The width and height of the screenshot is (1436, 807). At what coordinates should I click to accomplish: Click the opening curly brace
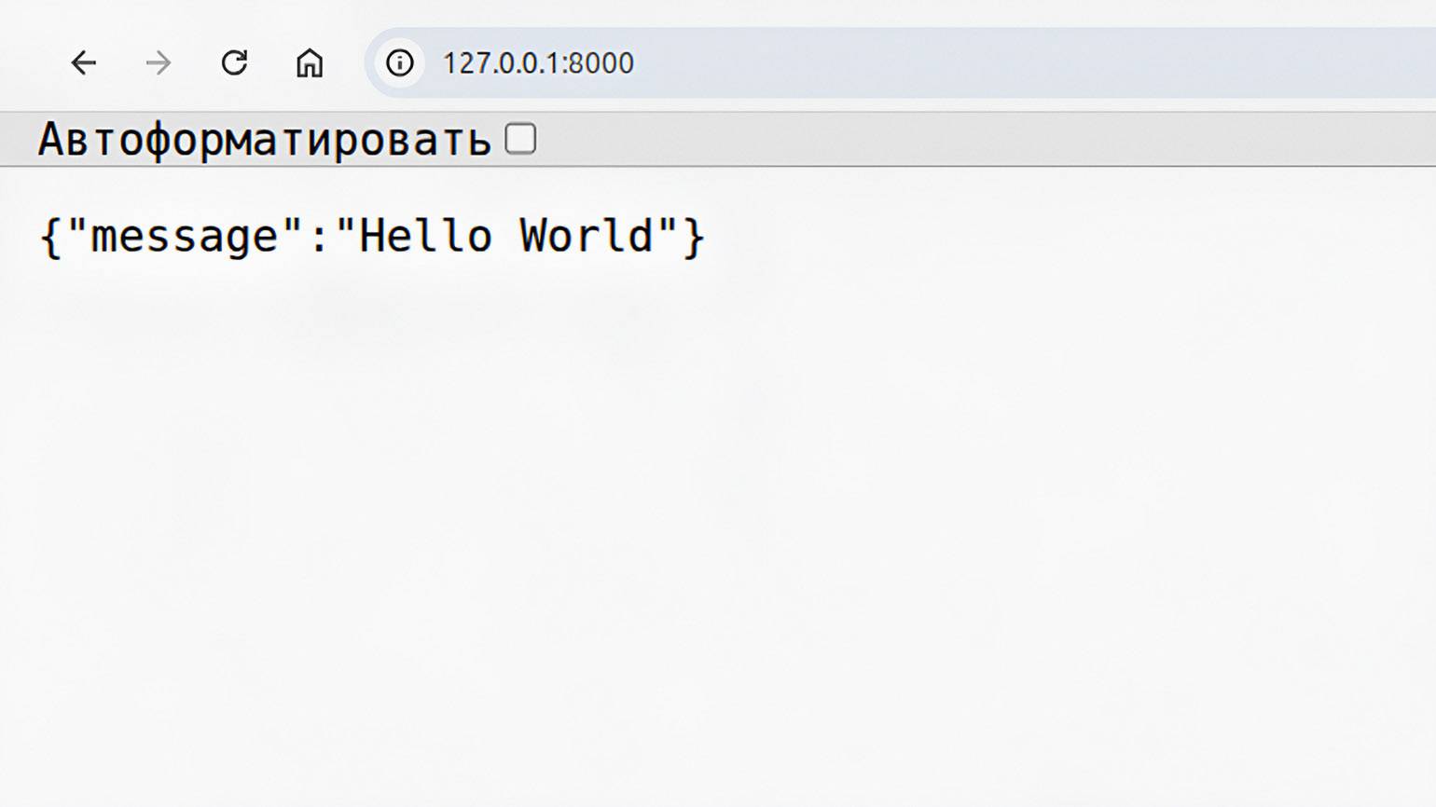50,236
